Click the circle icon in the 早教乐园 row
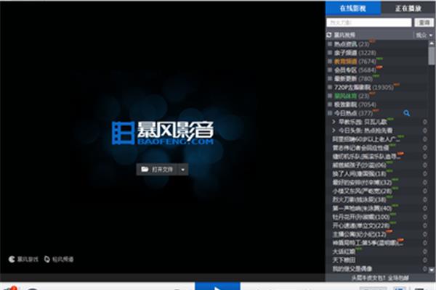 click(x=425, y=122)
